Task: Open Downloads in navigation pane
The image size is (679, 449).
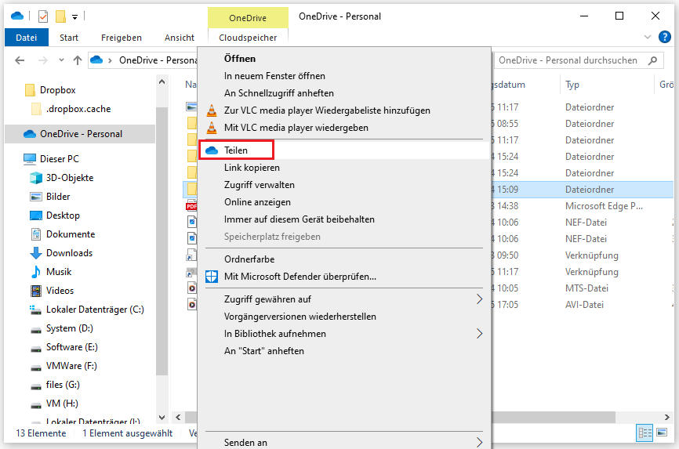Action: point(69,253)
